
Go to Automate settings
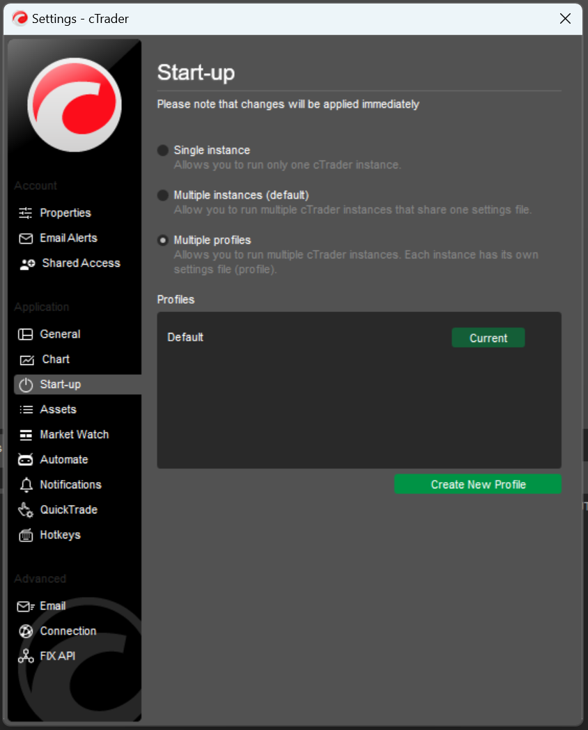pos(64,460)
